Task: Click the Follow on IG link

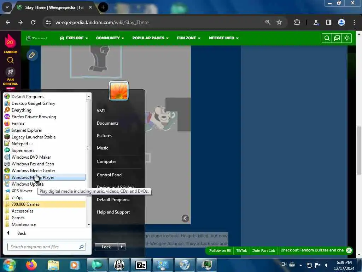Action: pyautogui.click(x=220, y=250)
